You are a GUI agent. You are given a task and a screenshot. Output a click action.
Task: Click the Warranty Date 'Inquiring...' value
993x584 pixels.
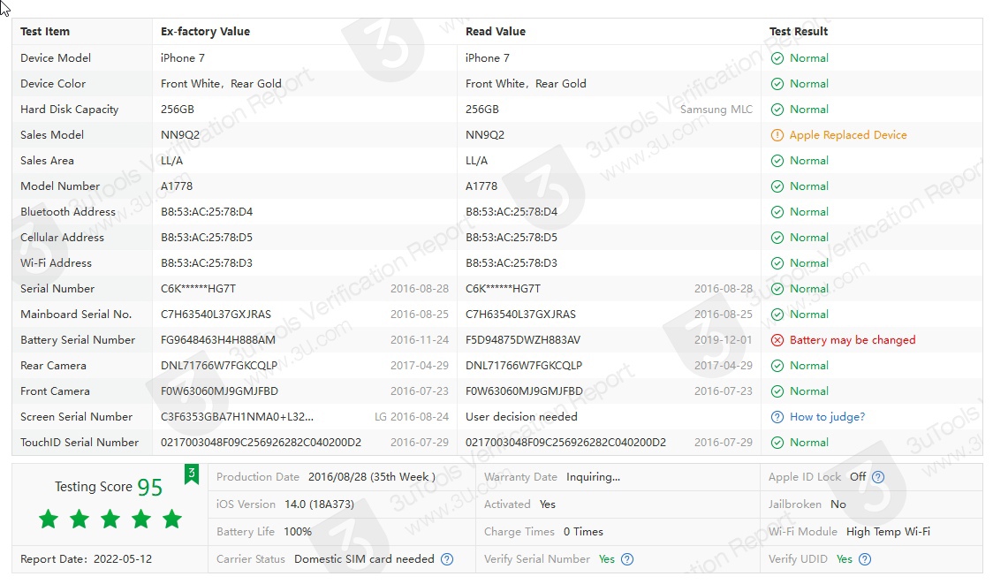click(x=594, y=477)
